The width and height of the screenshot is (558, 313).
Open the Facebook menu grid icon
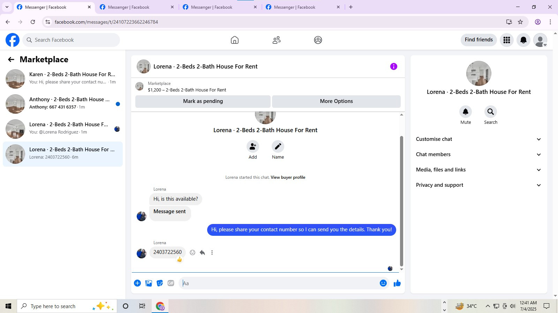coord(507,40)
